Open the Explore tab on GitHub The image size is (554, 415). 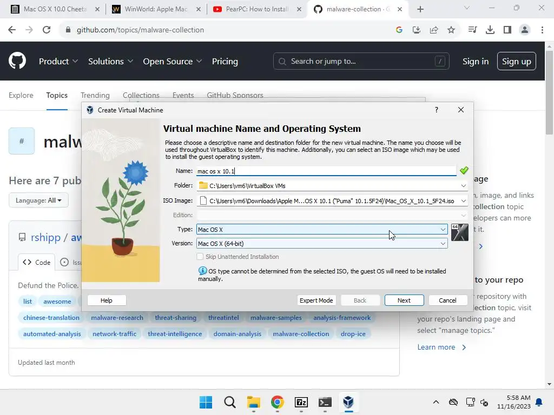(x=21, y=95)
